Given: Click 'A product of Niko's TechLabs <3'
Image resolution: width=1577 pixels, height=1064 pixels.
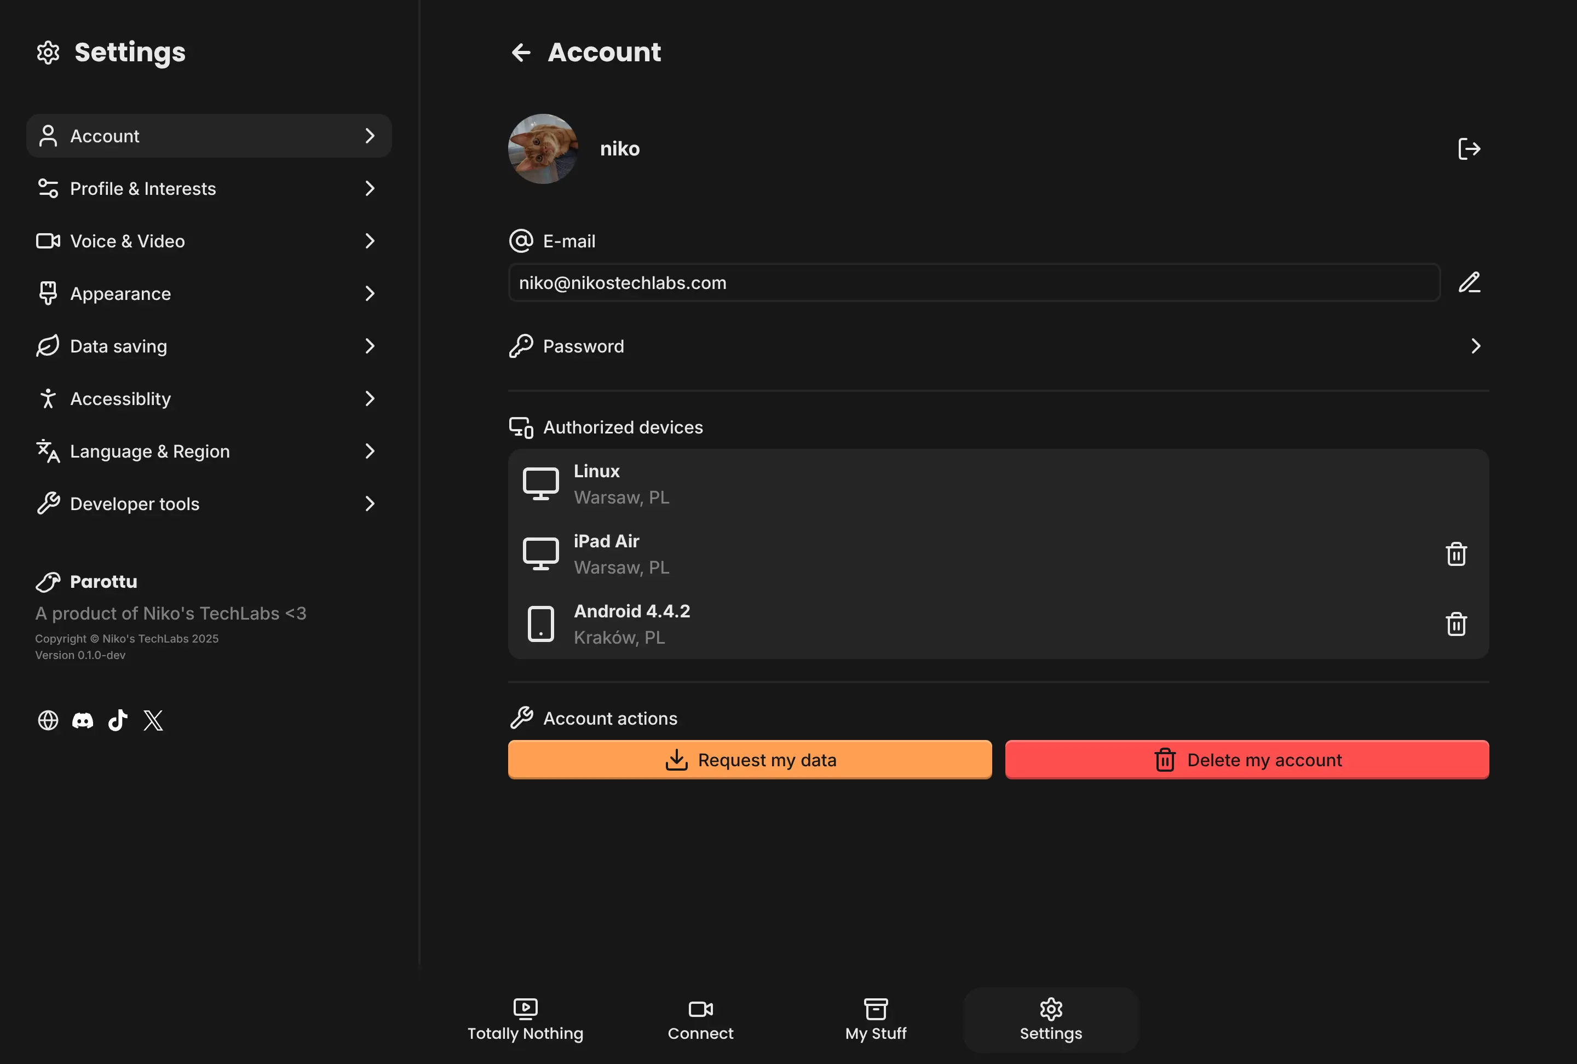Looking at the screenshot, I should pos(171,613).
